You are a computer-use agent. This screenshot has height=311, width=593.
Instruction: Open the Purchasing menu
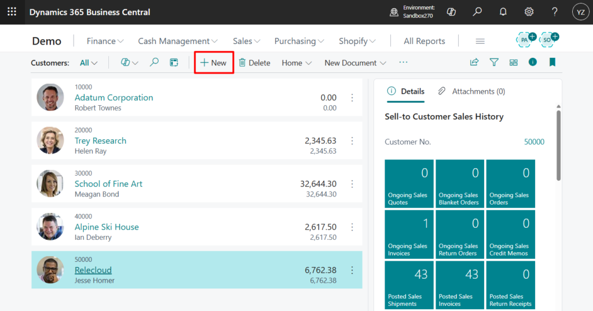click(299, 41)
